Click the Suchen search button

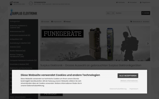146,13
